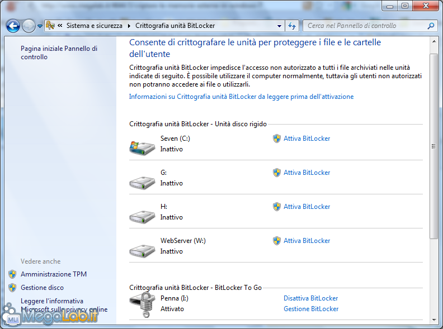Click the padlocked Penna (I:) drive icon
The height and width of the screenshot is (329, 443).
point(142,304)
